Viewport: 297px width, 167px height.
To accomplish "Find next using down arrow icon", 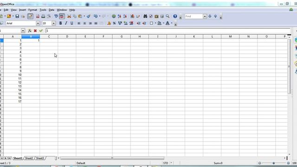I will point(210,16).
